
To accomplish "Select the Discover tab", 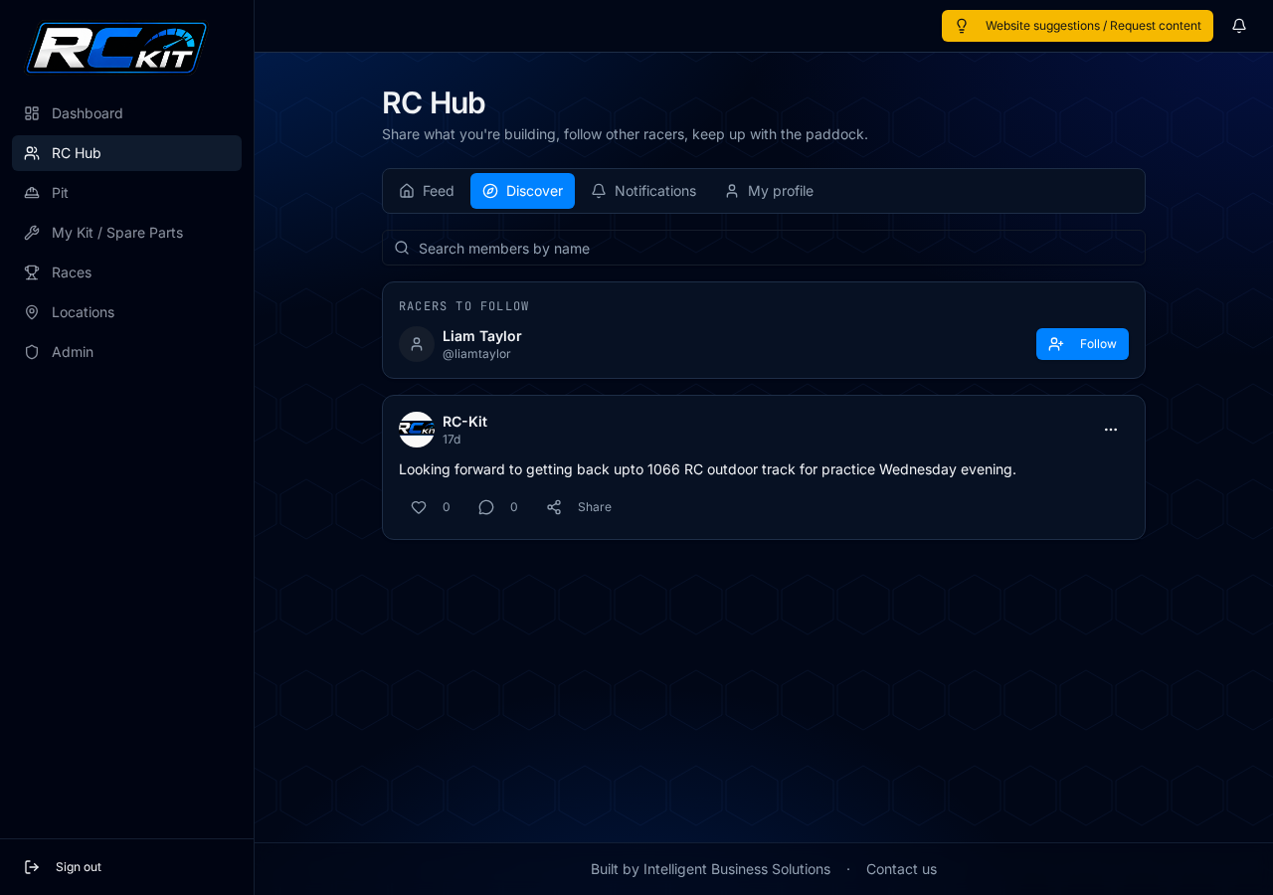I will pyautogui.click(x=522, y=191).
